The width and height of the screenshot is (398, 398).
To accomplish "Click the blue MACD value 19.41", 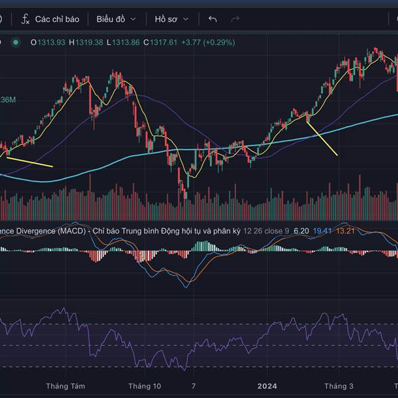I will click(x=322, y=231).
